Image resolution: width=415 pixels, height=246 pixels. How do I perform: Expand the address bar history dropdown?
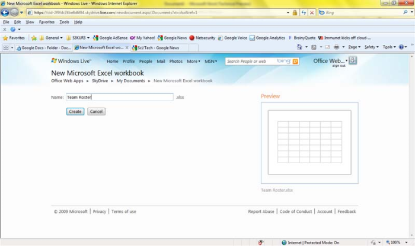point(288,12)
